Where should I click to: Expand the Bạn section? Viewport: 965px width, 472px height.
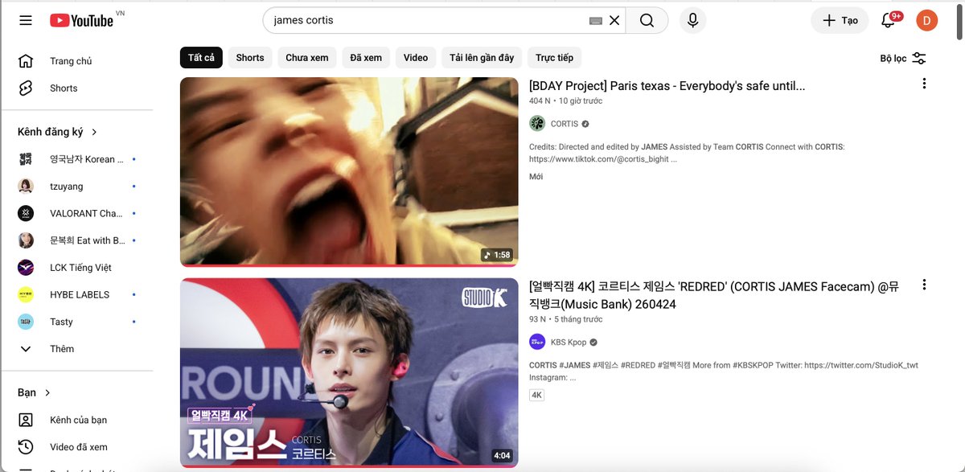35,392
